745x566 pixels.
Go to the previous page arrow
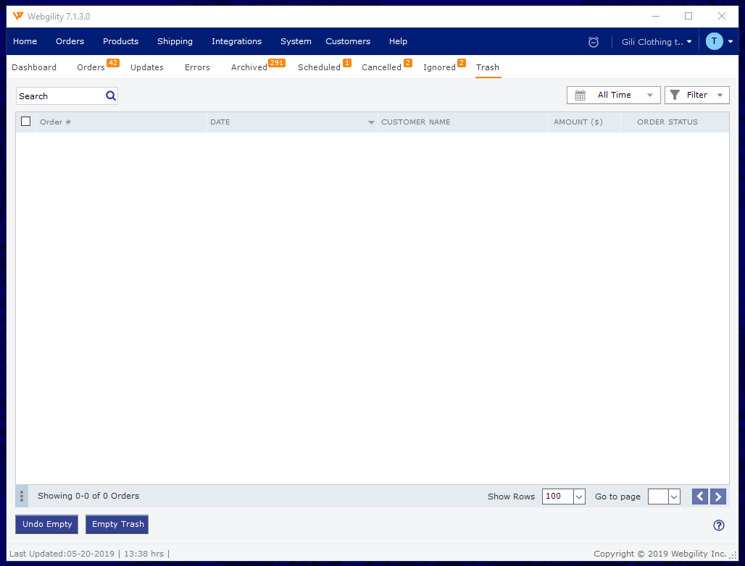coord(699,496)
